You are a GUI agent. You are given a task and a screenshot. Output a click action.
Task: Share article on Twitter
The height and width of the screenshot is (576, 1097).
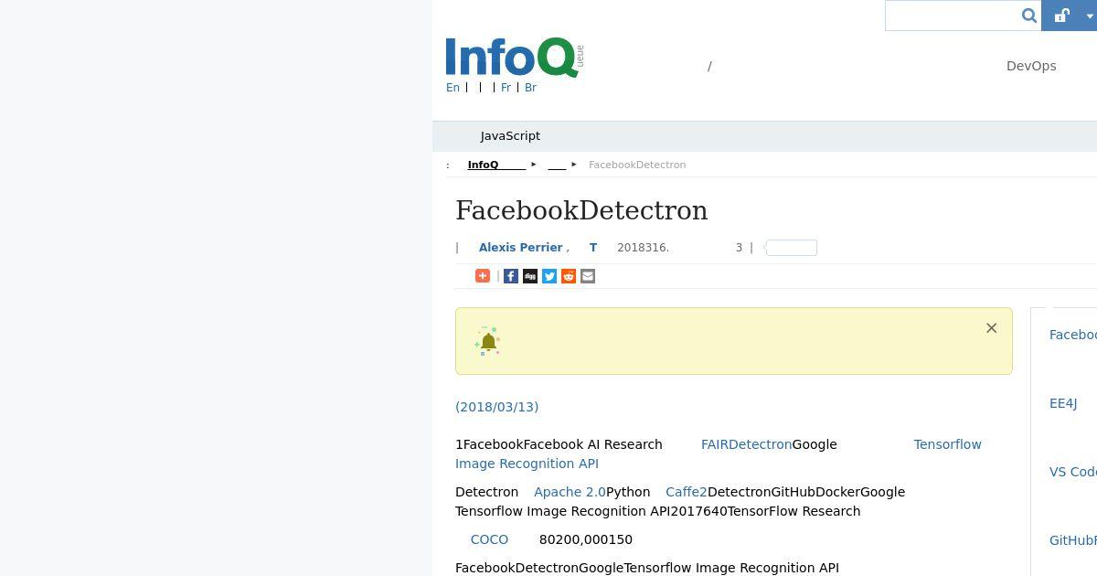549,276
